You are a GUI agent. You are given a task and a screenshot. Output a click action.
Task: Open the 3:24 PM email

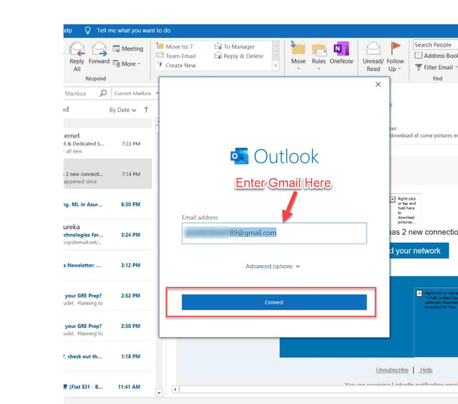tap(107, 235)
